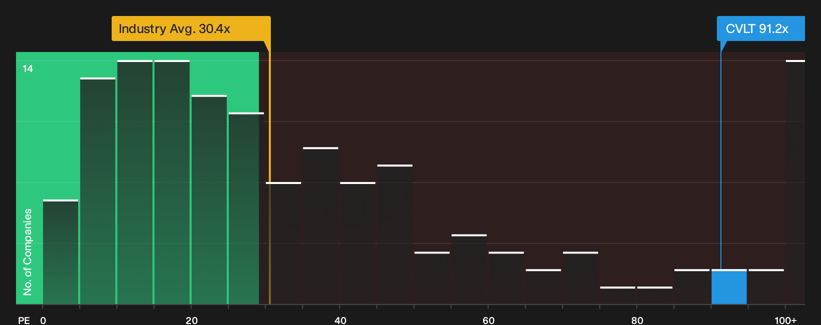Screen dimensions: 821x325
Task: Click the histogram bar for PE 25-30
Action: (x=246, y=208)
